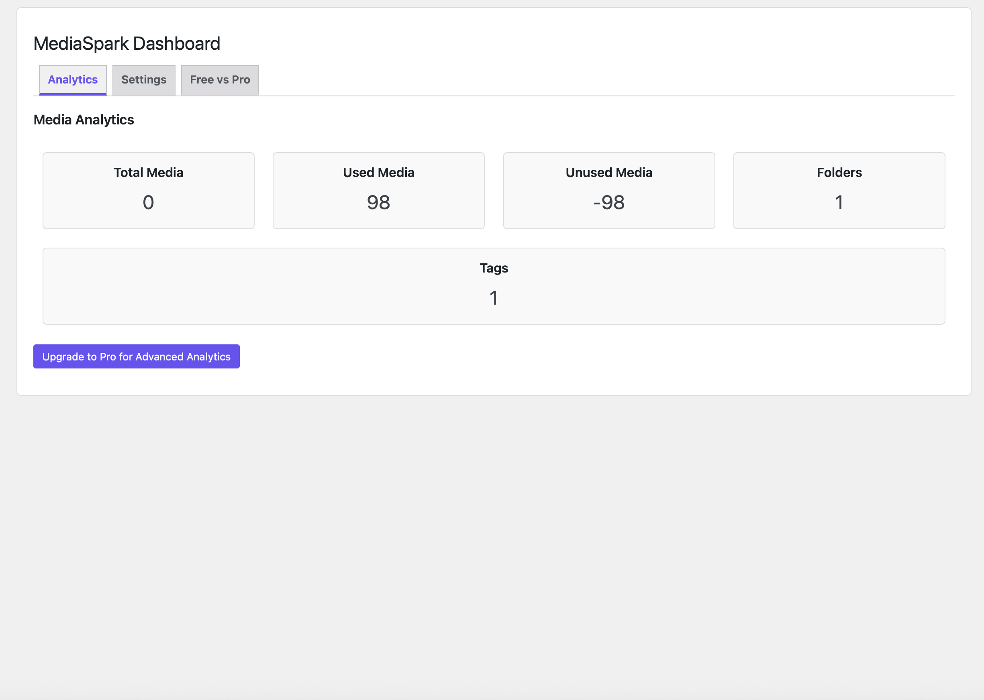Click the Folders count of 1
The image size is (984, 700).
tap(839, 202)
